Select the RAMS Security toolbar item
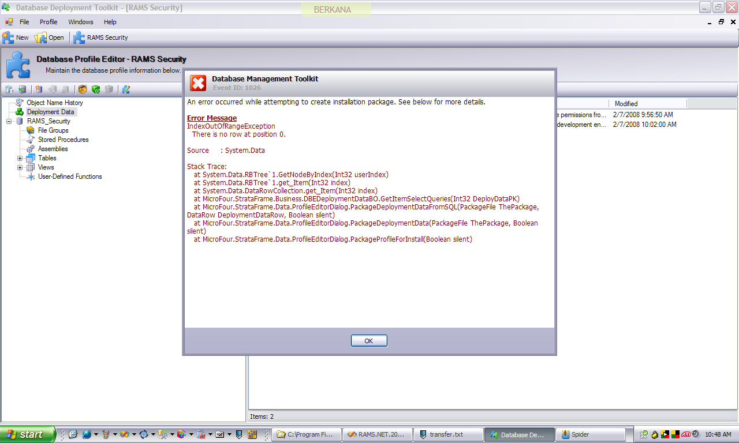 [101, 37]
